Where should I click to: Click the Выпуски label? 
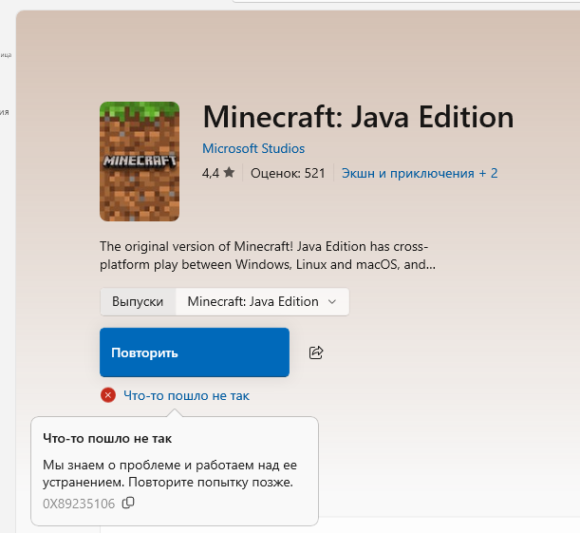click(138, 302)
